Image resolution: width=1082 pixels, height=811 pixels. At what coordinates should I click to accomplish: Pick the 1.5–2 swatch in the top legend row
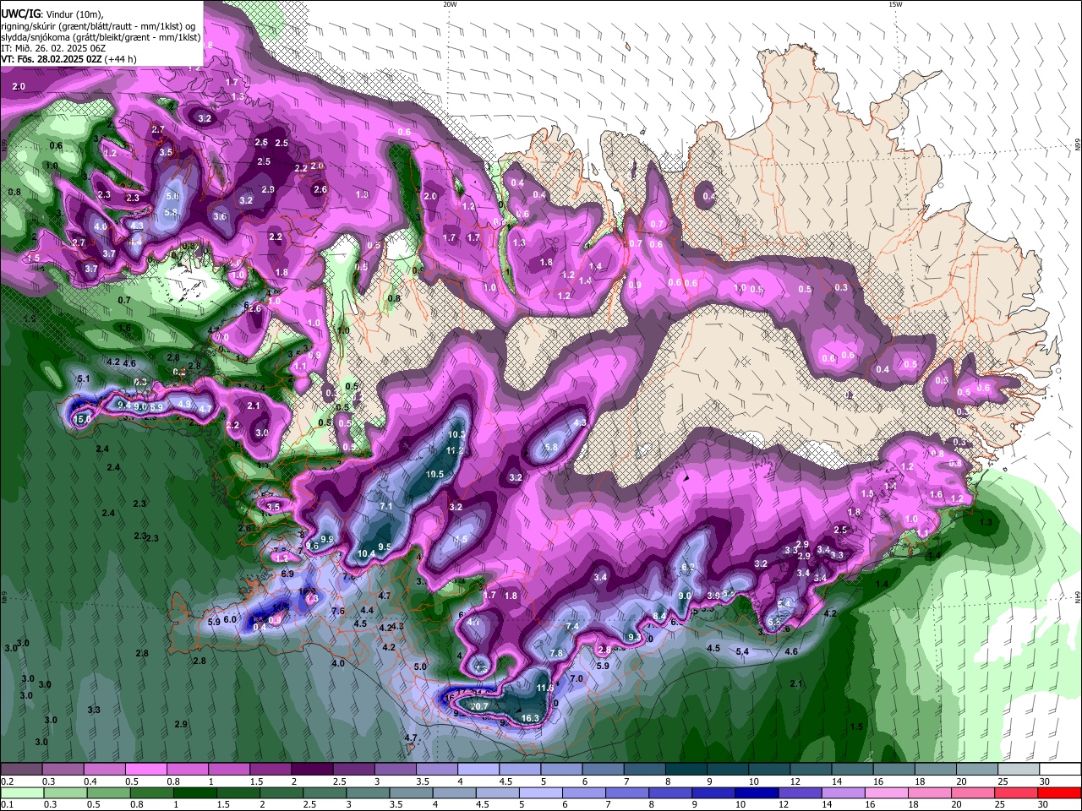270,770
